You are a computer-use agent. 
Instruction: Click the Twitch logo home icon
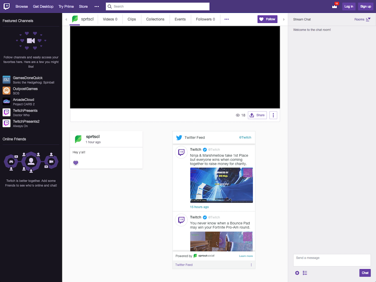[x=7, y=6]
